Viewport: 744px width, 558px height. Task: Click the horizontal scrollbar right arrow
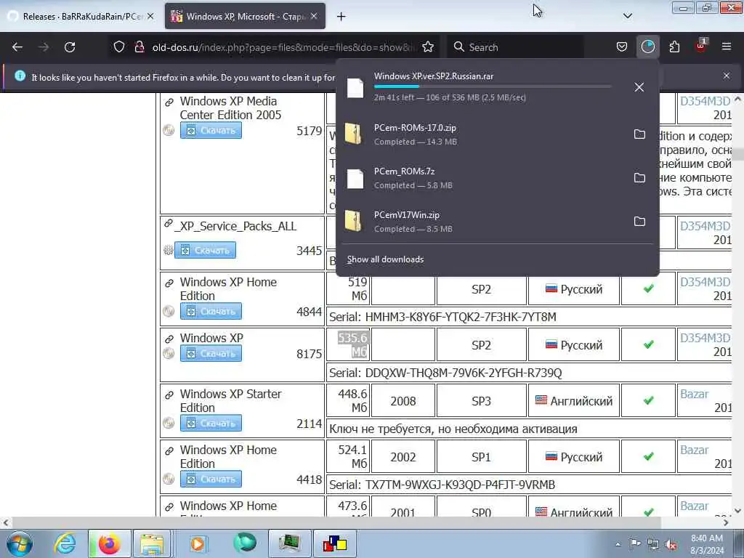tap(726, 522)
